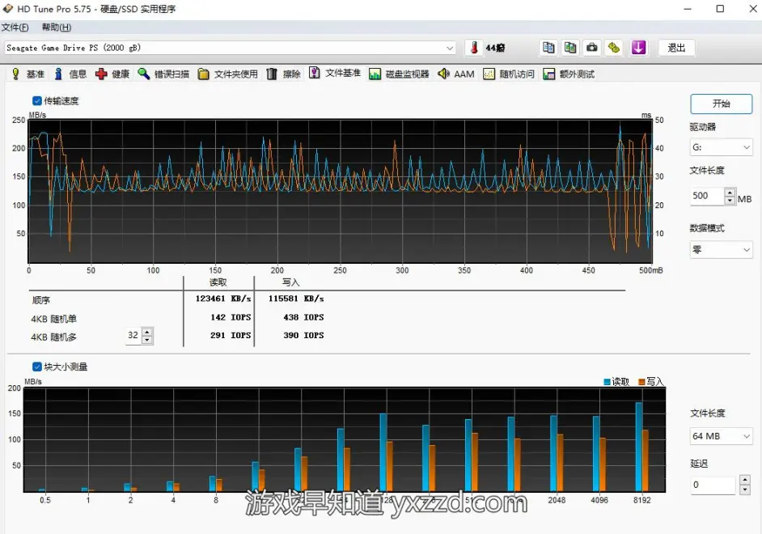Click the copy text to clipboard icon
The height and width of the screenshot is (534, 762).
tap(549, 48)
